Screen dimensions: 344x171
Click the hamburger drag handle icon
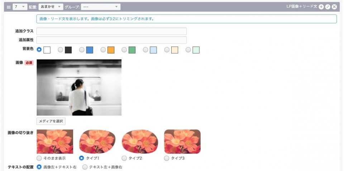point(9,7)
